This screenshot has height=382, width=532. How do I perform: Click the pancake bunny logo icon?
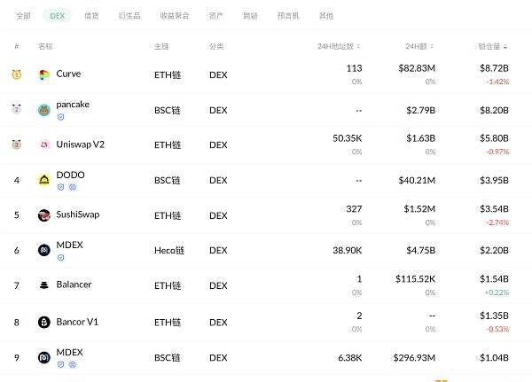coord(44,110)
